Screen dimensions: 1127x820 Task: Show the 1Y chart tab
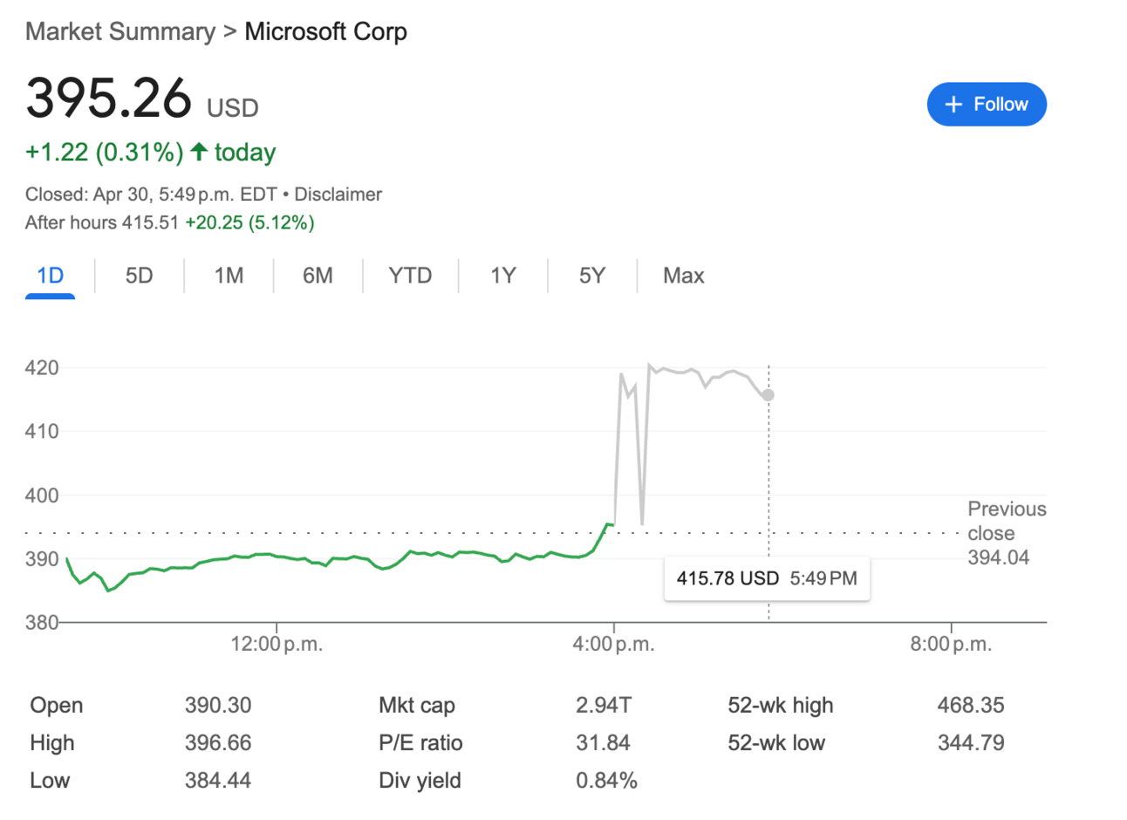[x=502, y=276]
